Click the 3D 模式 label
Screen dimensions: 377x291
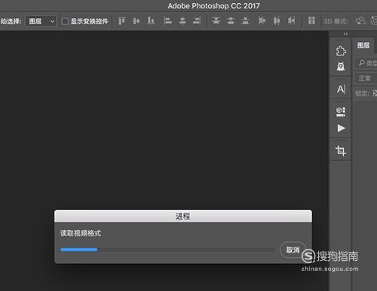tap(336, 21)
